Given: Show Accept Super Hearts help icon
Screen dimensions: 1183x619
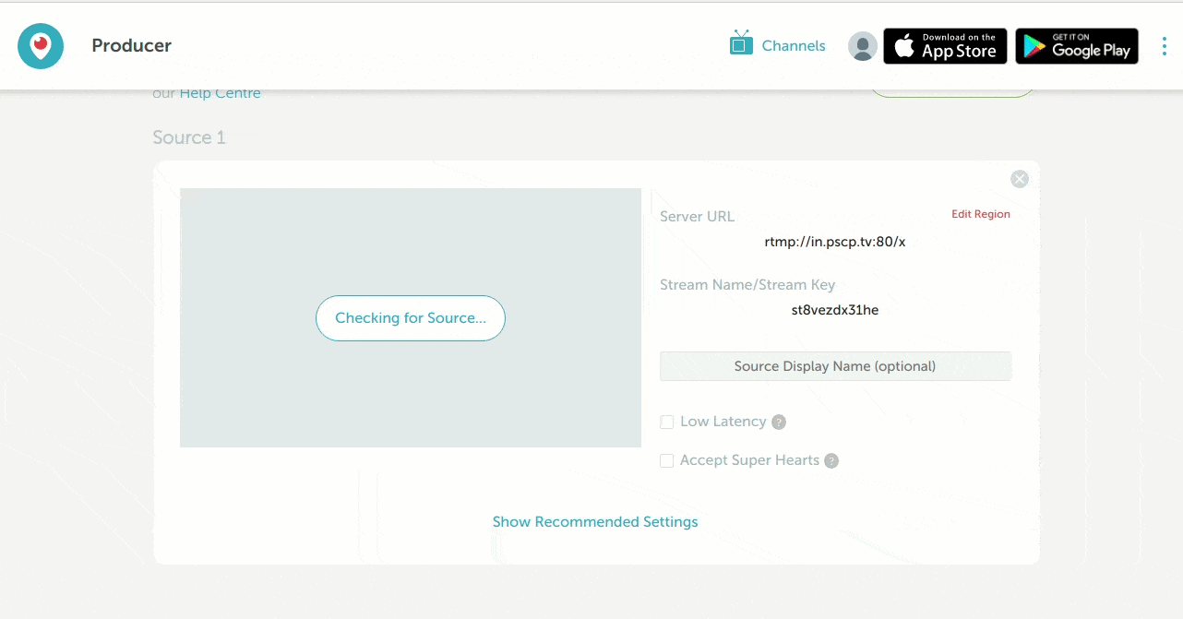Looking at the screenshot, I should [831, 461].
